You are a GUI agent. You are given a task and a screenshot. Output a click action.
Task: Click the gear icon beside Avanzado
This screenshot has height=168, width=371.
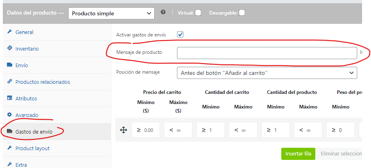click(x=9, y=115)
